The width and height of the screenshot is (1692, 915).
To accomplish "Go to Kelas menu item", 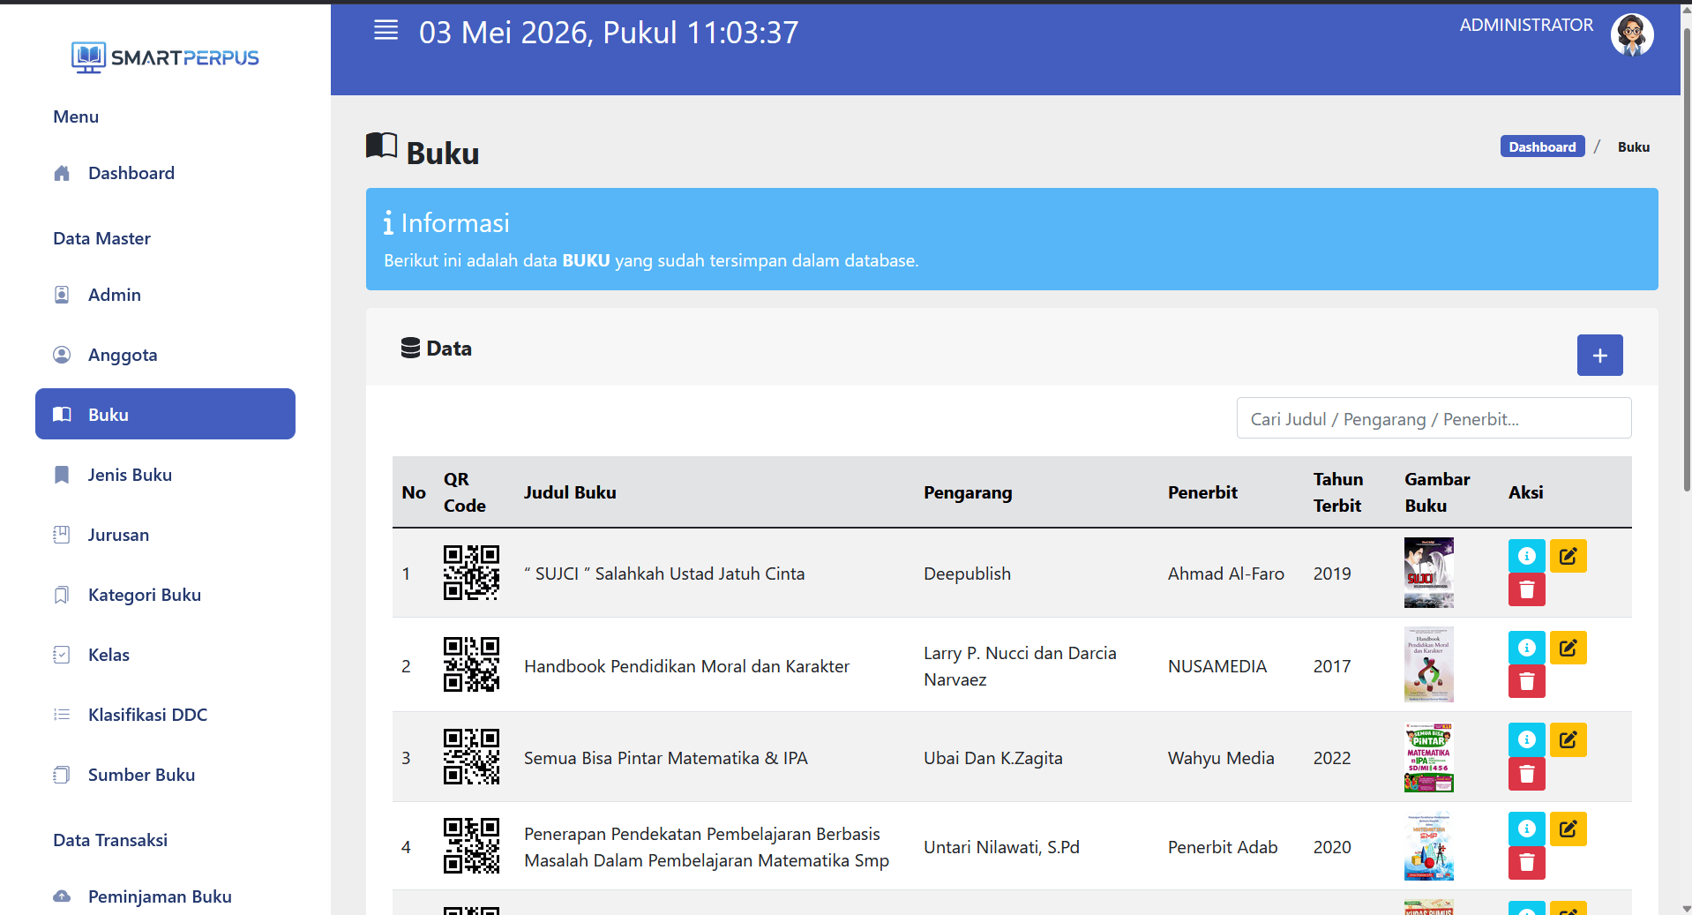I will click(x=165, y=655).
